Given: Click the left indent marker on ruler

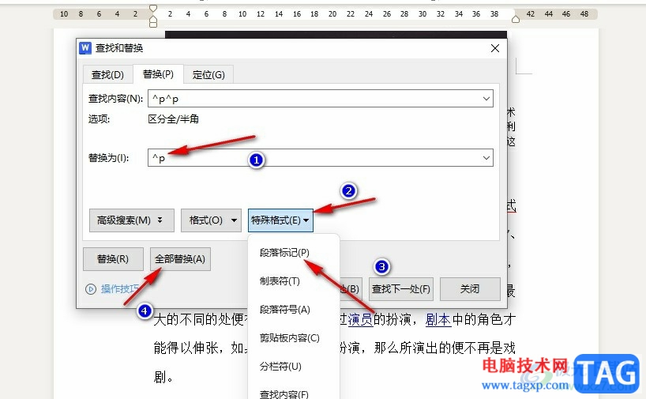Looking at the screenshot, I should pyautogui.click(x=153, y=21).
